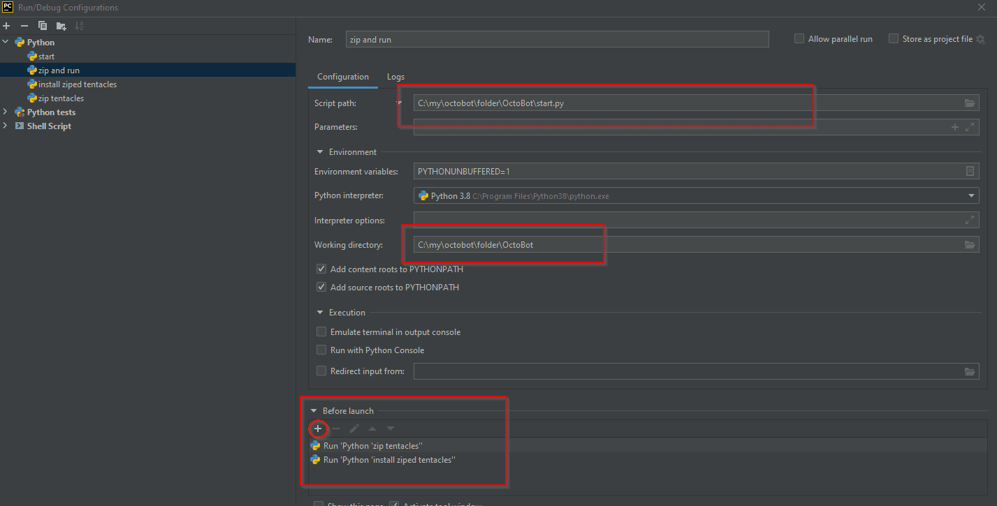Viewport: 997px width, 506px height.
Task: Browse for script path using folder icon
Action: pos(970,103)
